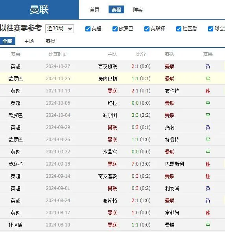The height and width of the screenshot is (232, 225).
Task: Show 主场 matches only
Action: coord(29,41)
